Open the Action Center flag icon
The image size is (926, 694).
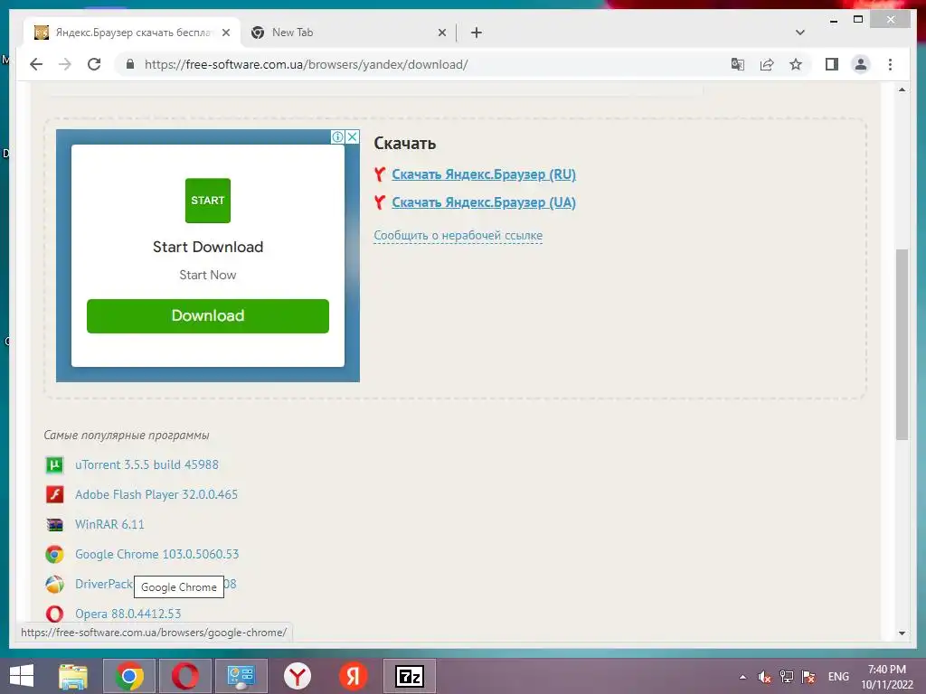(808, 677)
